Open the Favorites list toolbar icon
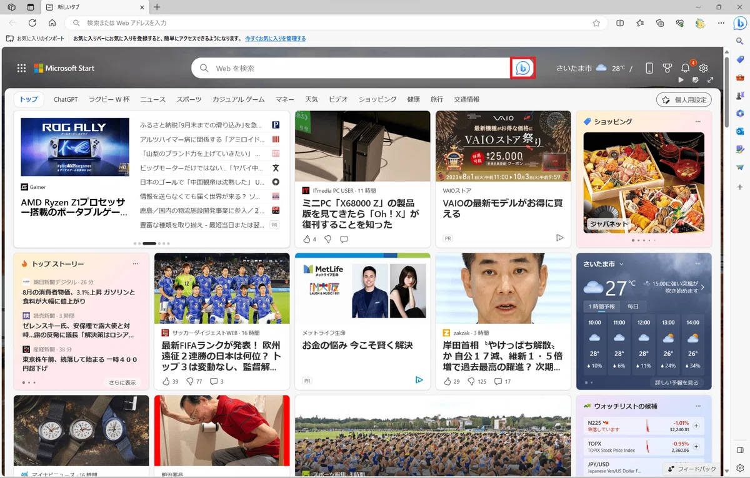 point(640,23)
